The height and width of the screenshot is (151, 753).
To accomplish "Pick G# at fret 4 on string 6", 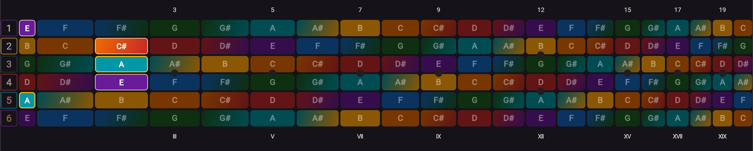I will pyautogui.click(x=225, y=118).
